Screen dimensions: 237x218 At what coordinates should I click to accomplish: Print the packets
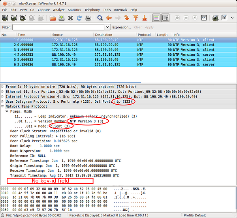(x=88, y=18)
